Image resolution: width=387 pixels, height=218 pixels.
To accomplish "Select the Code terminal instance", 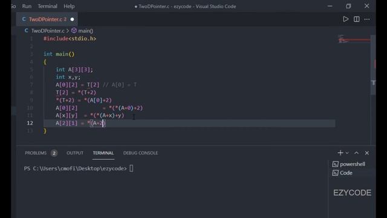I will pyautogui.click(x=342, y=173).
